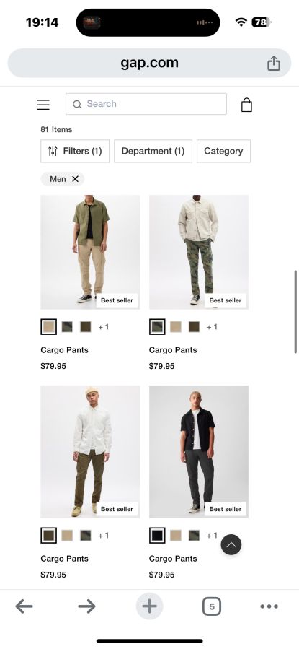Open the tab switcher showing 5 tabs
This screenshot has height=649, width=299.
pyautogui.click(x=212, y=606)
